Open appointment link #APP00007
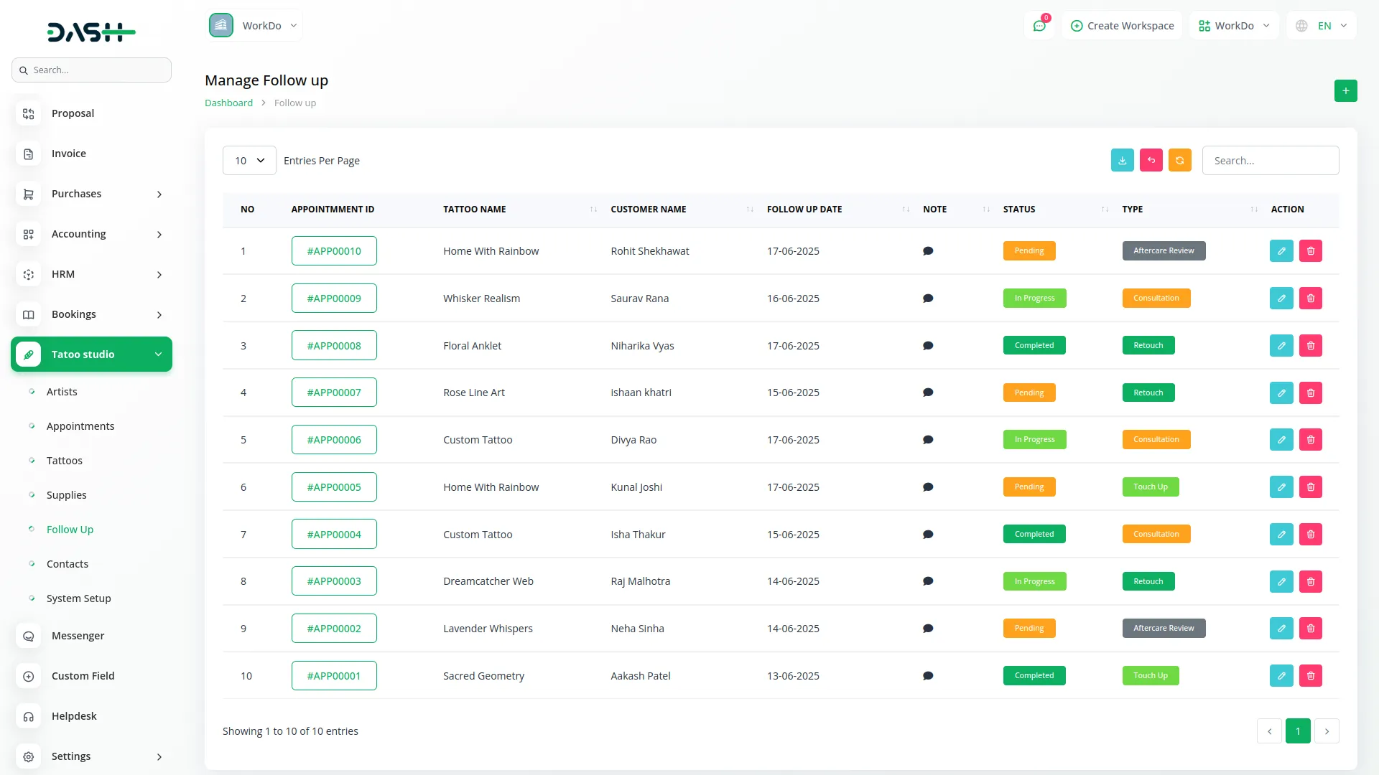 pos(334,393)
